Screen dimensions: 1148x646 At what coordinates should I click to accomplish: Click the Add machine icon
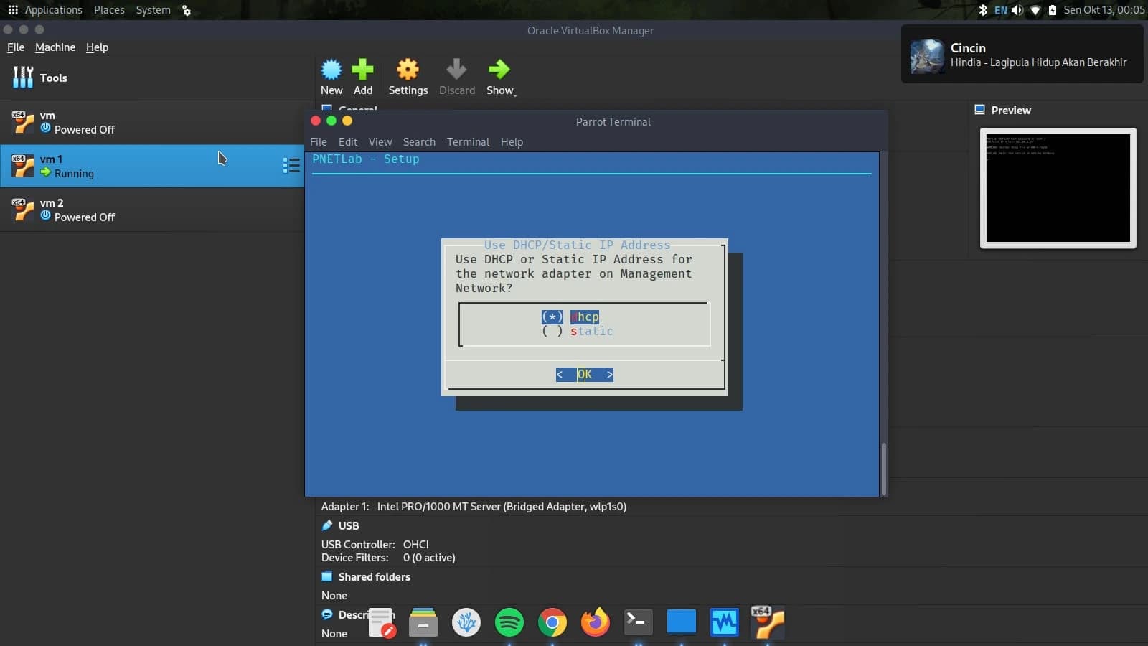(363, 75)
